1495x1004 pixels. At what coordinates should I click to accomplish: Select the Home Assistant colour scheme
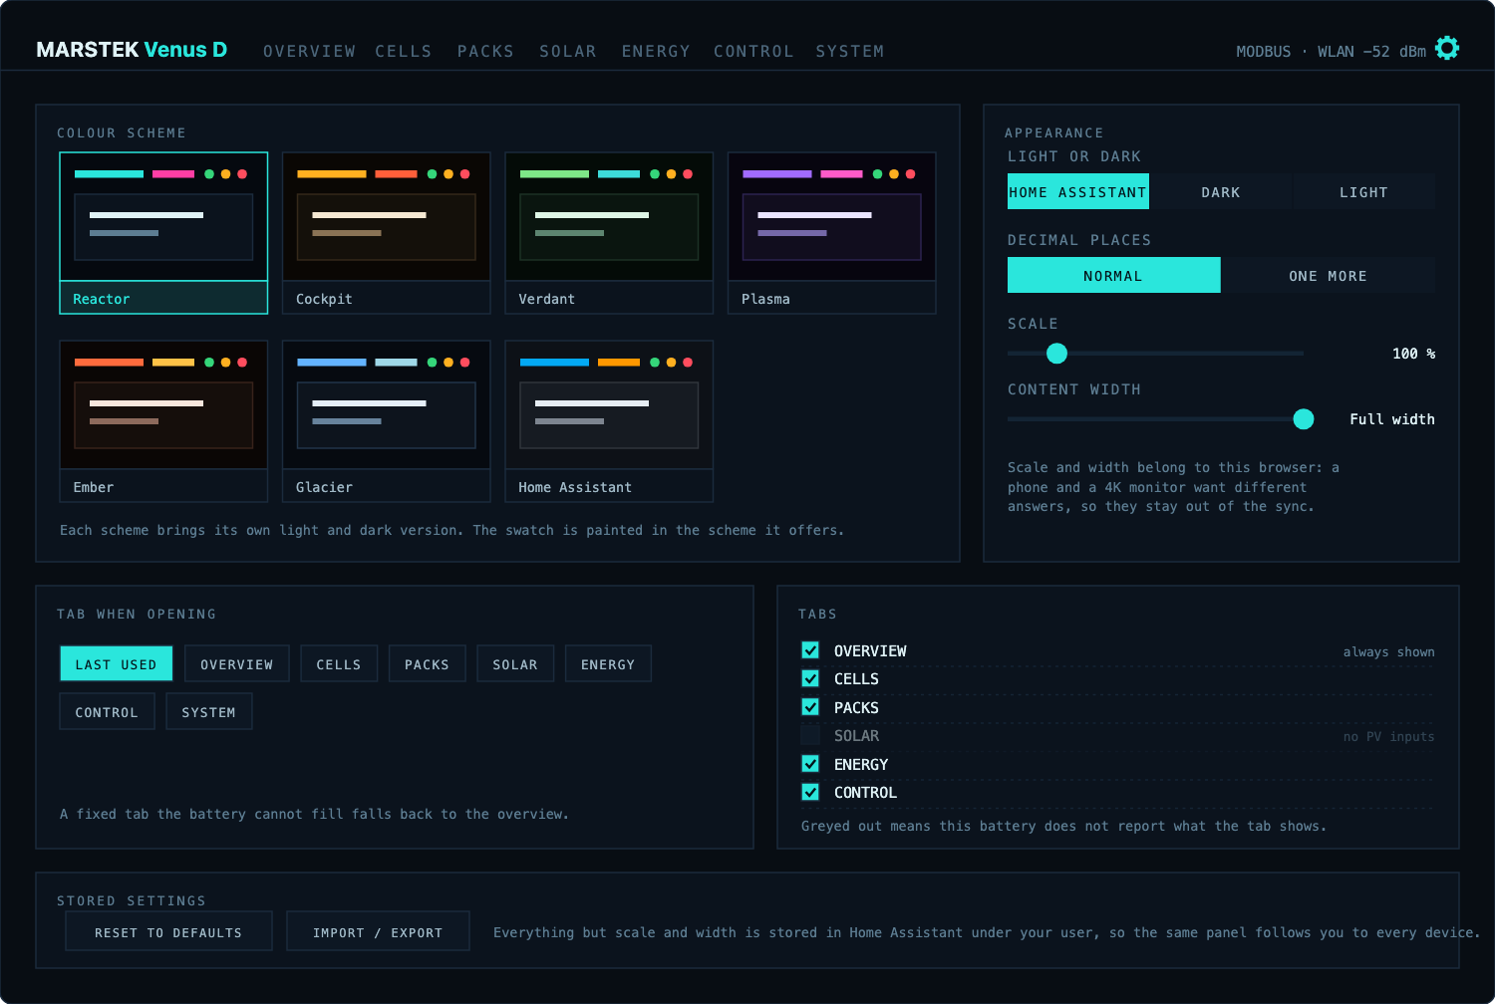point(609,421)
